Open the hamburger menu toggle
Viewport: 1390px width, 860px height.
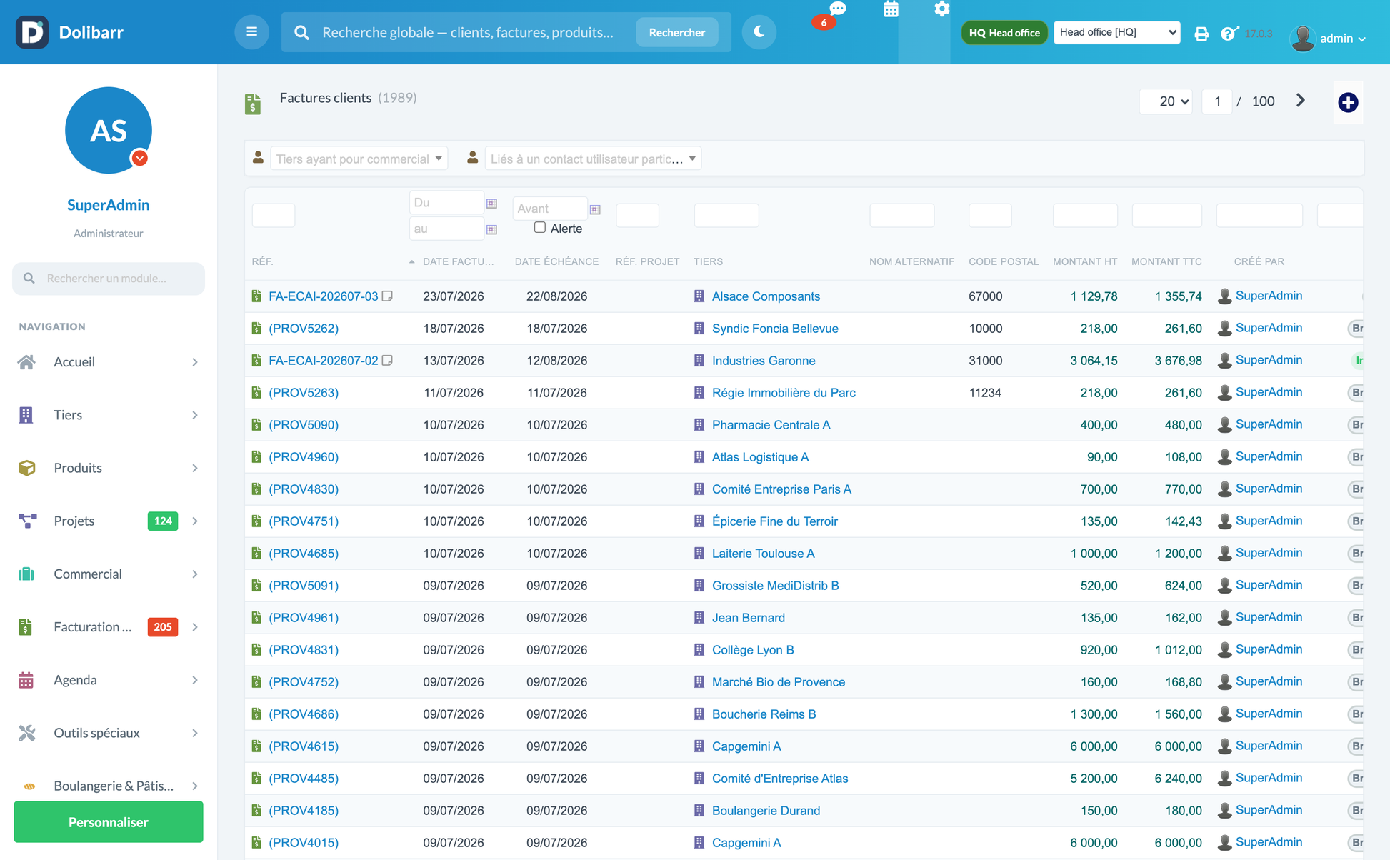tap(251, 32)
